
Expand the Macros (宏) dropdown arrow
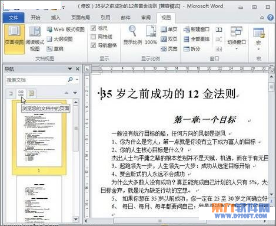pyautogui.click(x=258, y=49)
